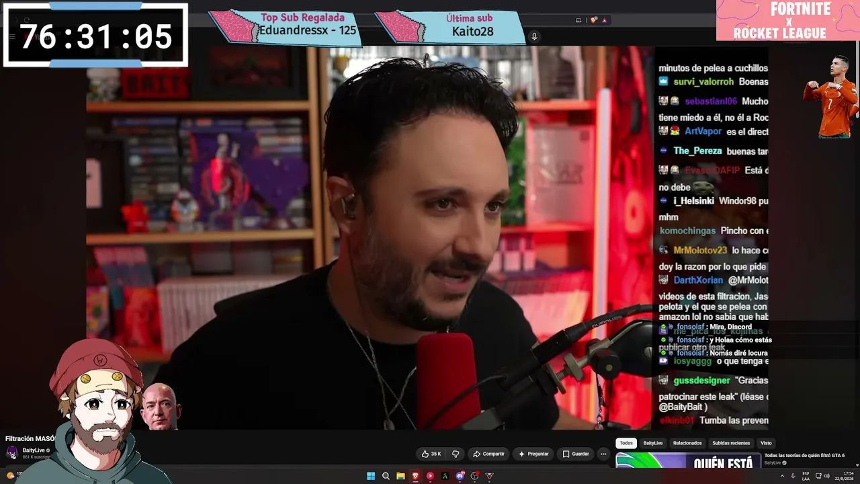Open the BaityLive channel avatar
This screenshot has height=484, width=860.
[x=12, y=452]
